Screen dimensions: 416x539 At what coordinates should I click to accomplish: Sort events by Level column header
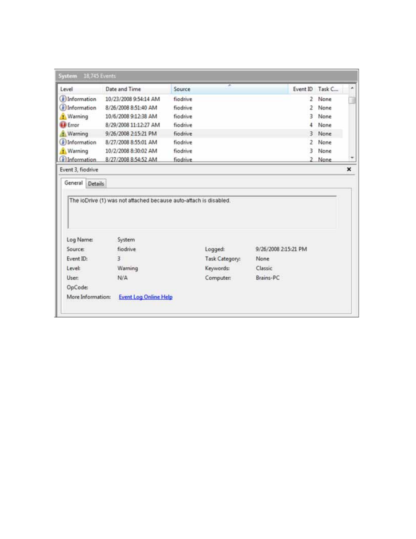point(81,89)
